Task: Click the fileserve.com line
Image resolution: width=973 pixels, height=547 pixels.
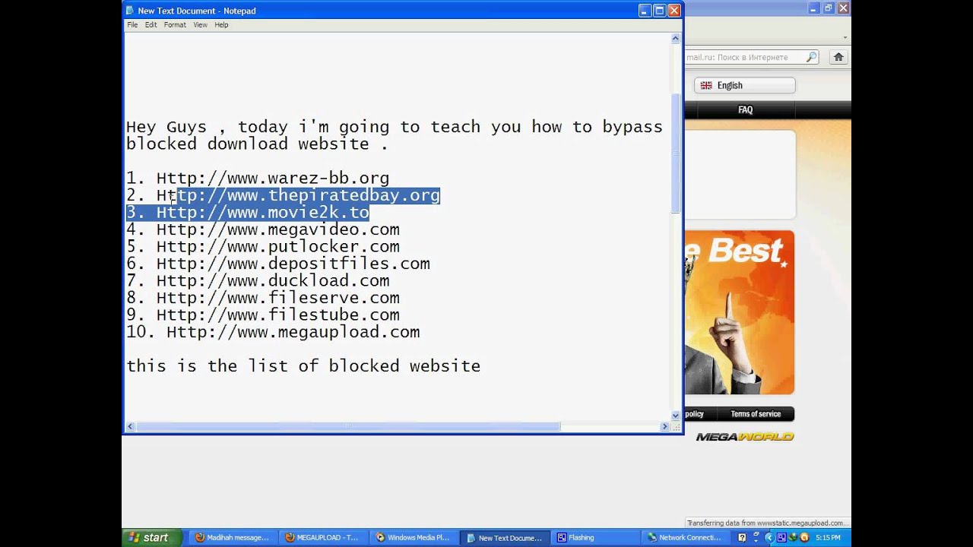Action: tap(263, 298)
